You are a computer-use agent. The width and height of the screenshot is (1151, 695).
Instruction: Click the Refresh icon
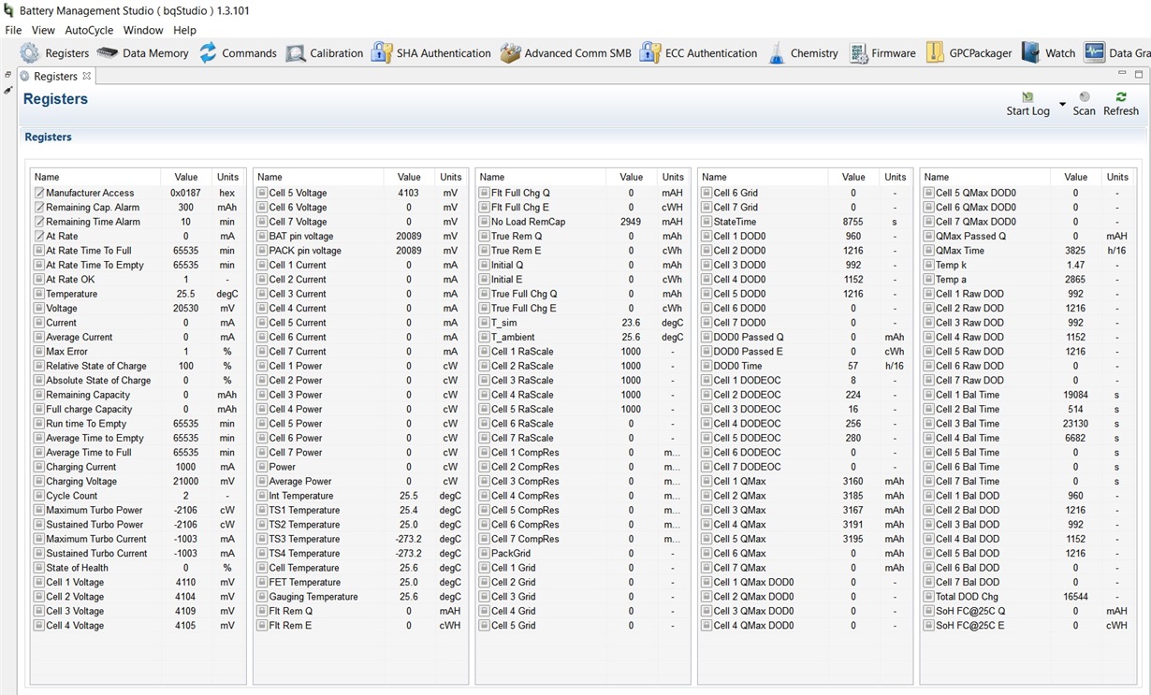1121,96
